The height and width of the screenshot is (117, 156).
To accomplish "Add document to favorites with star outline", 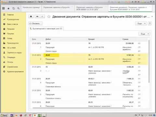I will coord(49,17).
